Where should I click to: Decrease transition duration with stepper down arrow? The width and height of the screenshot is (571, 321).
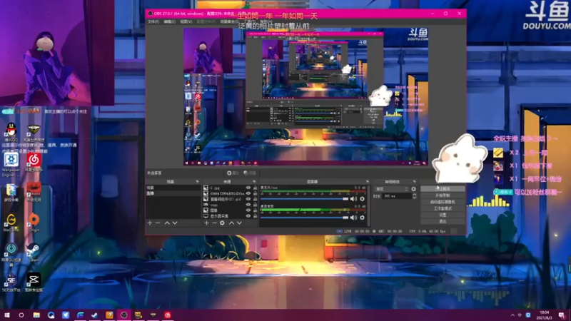pos(415,198)
